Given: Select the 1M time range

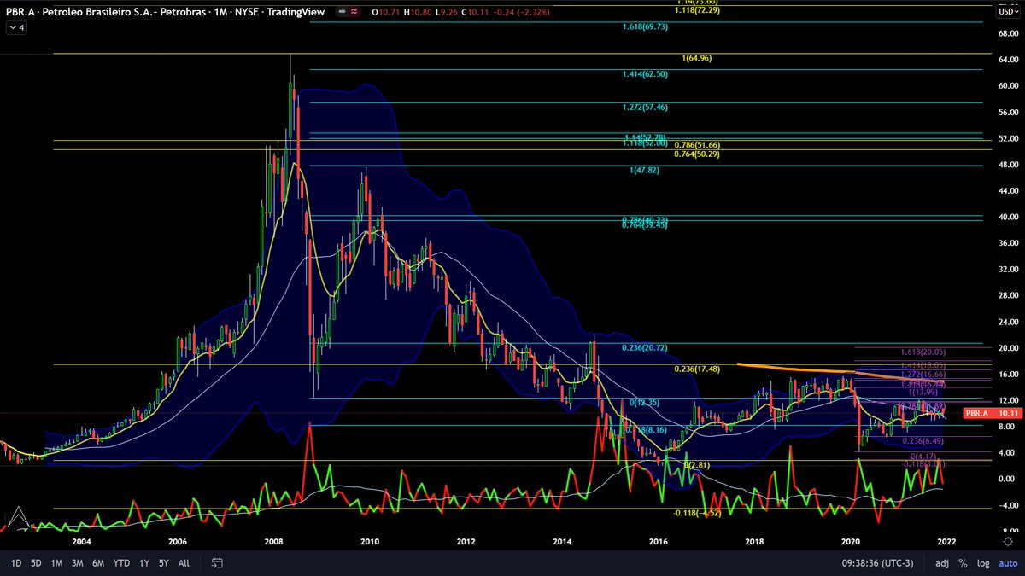Looking at the screenshot, I should [56, 563].
